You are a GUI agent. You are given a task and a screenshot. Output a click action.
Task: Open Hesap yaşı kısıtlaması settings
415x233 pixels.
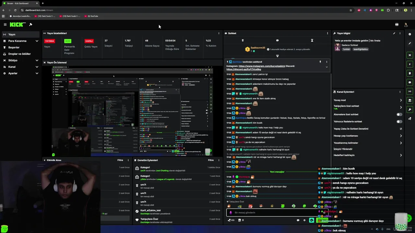click(368, 136)
